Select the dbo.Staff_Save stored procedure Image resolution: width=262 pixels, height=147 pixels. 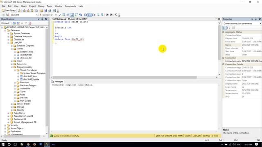point(30,76)
